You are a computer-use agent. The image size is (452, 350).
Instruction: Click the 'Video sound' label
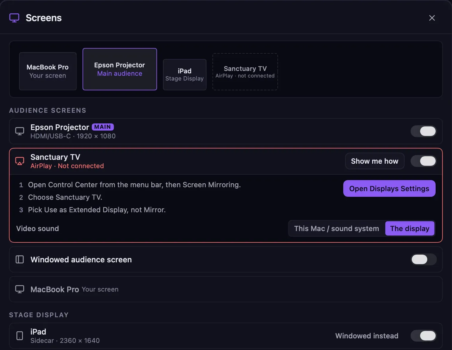38,228
